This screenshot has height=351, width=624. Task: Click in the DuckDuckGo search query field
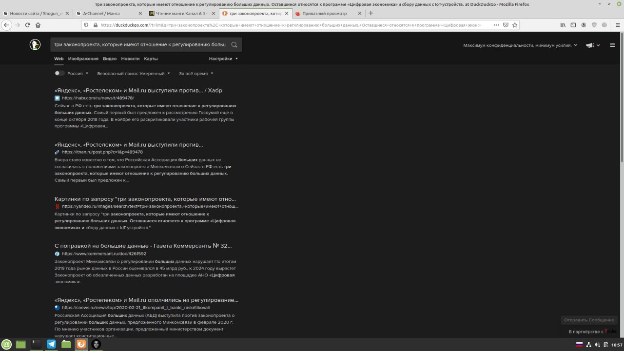pyautogui.click(x=140, y=44)
